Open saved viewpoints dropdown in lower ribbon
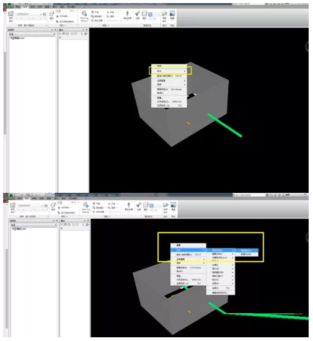 coord(42,205)
